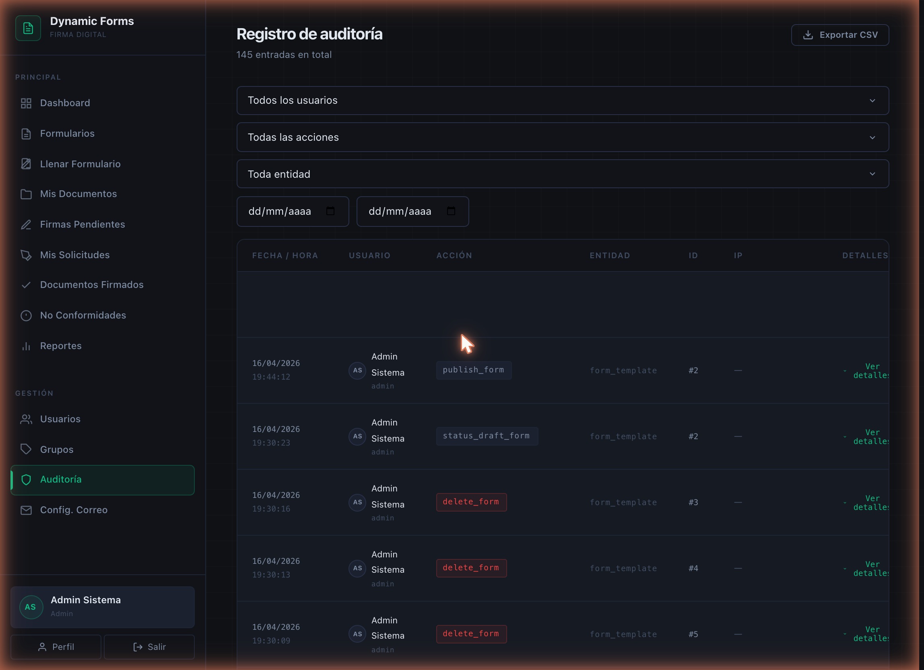Image resolution: width=924 pixels, height=670 pixels.
Task: Click the Mis Documentos folder icon
Action: pyautogui.click(x=26, y=194)
